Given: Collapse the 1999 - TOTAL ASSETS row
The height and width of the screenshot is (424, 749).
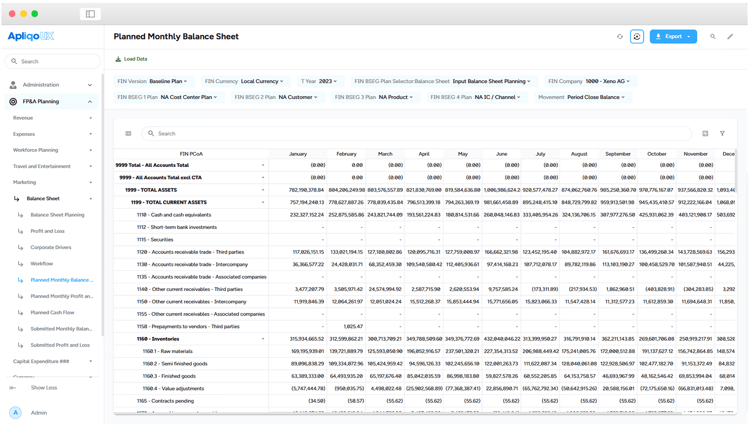Looking at the screenshot, I should click(263, 190).
